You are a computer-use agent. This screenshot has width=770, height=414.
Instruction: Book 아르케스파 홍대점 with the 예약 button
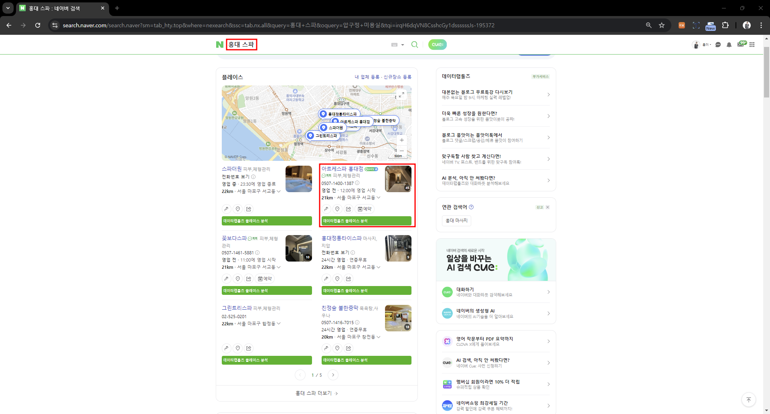coord(365,209)
